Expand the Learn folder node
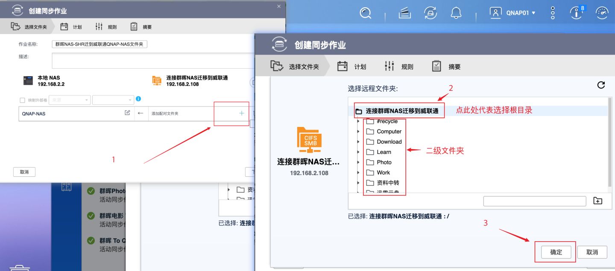This screenshot has height=271, width=615. (359, 152)
